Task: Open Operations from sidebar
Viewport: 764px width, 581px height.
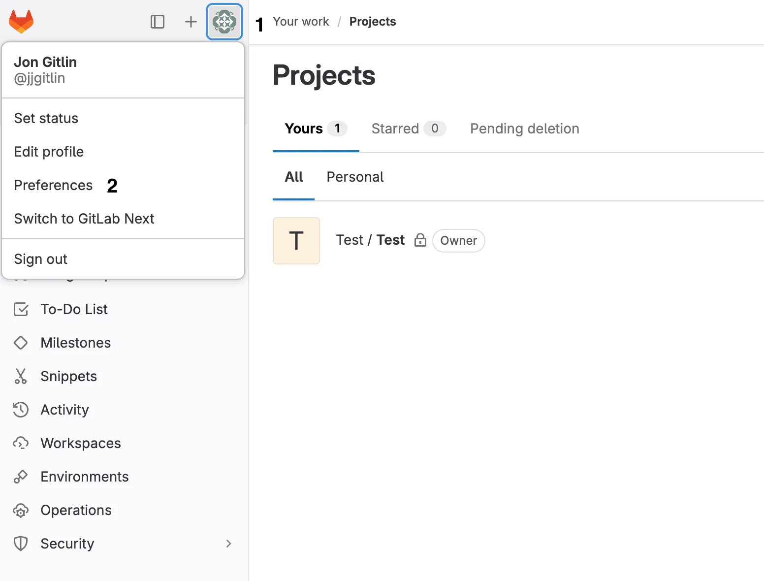Action: [124, 510]
